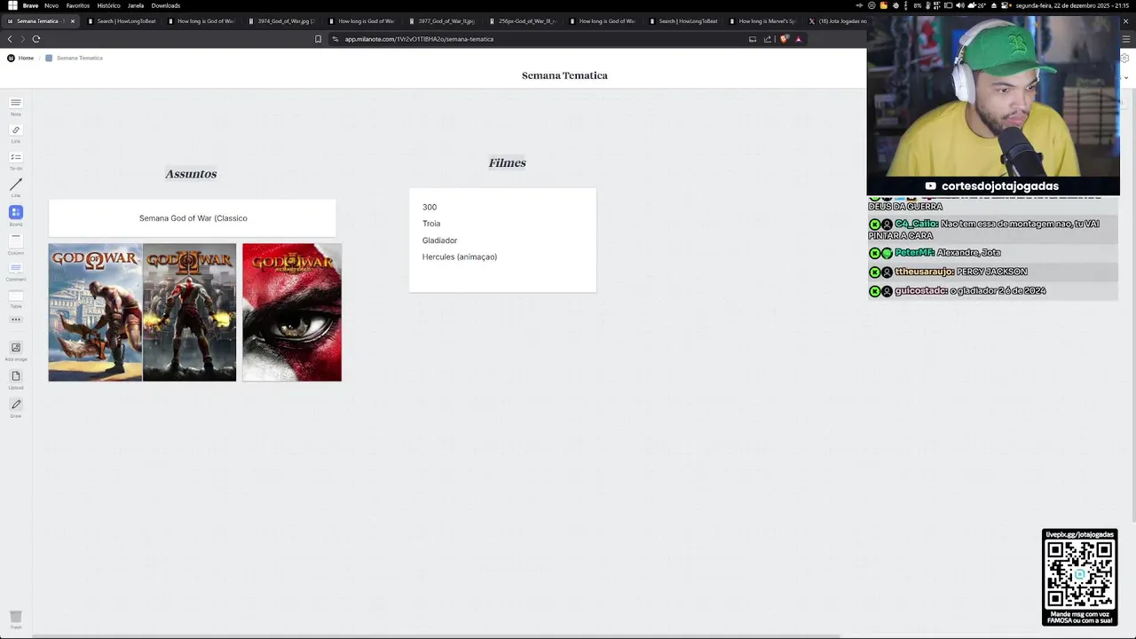
Task: Open the browser hamburger menu
Action: coord(1126,39)
